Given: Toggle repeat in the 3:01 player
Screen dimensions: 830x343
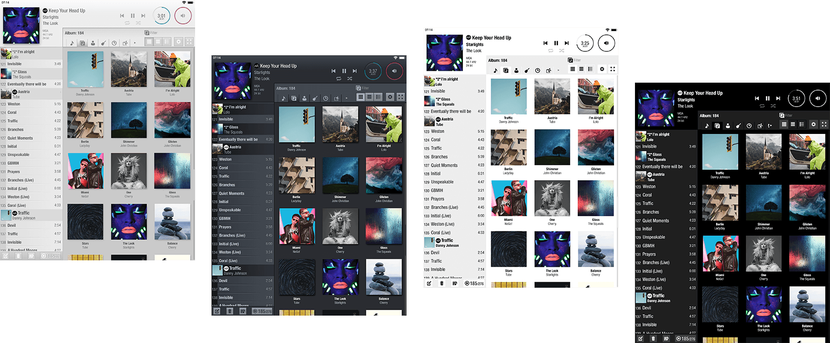Looking at the screenshot, I should (x=127, y=23).
